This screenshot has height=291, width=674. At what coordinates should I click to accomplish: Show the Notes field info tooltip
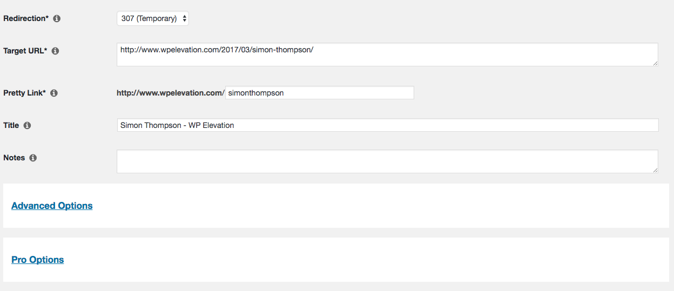pyautogui.click(x=33, y=158)
